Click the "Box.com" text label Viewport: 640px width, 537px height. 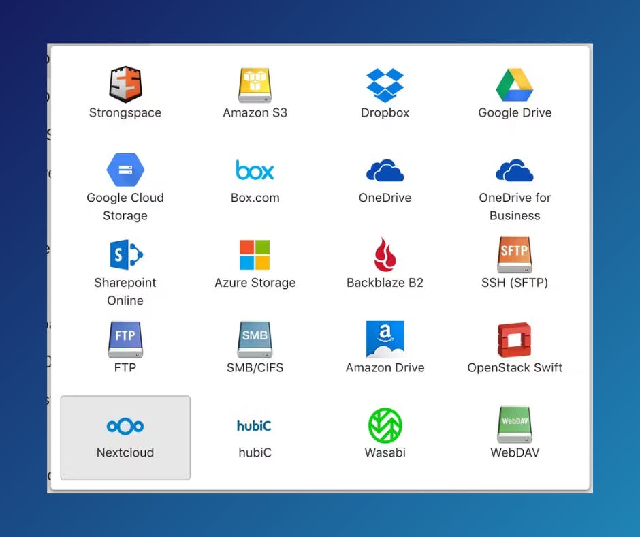pos(255,198)
